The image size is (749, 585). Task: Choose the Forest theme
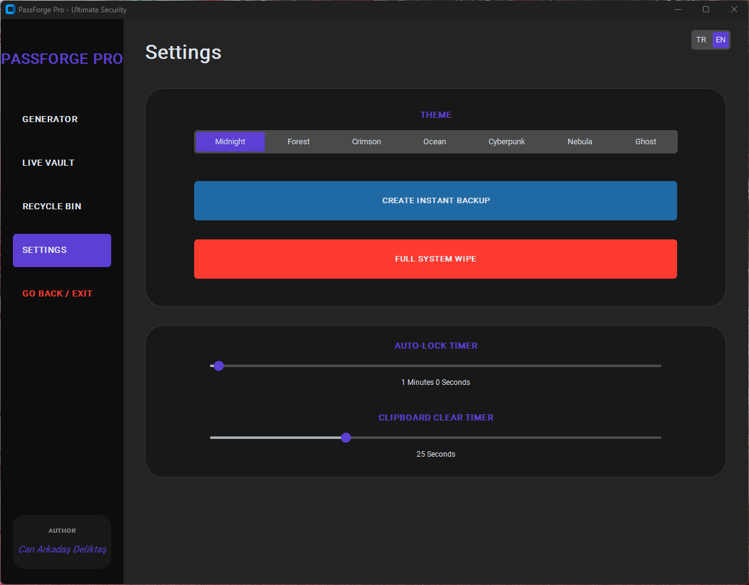299,142
